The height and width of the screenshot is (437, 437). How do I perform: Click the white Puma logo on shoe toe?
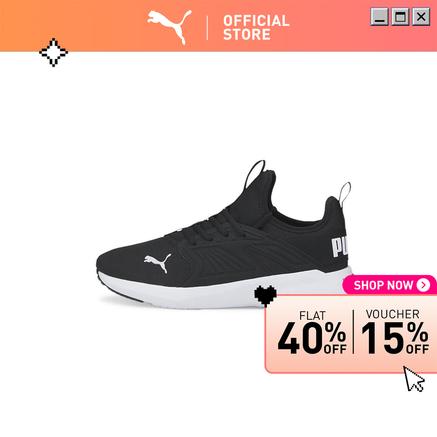[x=157, y=263]
